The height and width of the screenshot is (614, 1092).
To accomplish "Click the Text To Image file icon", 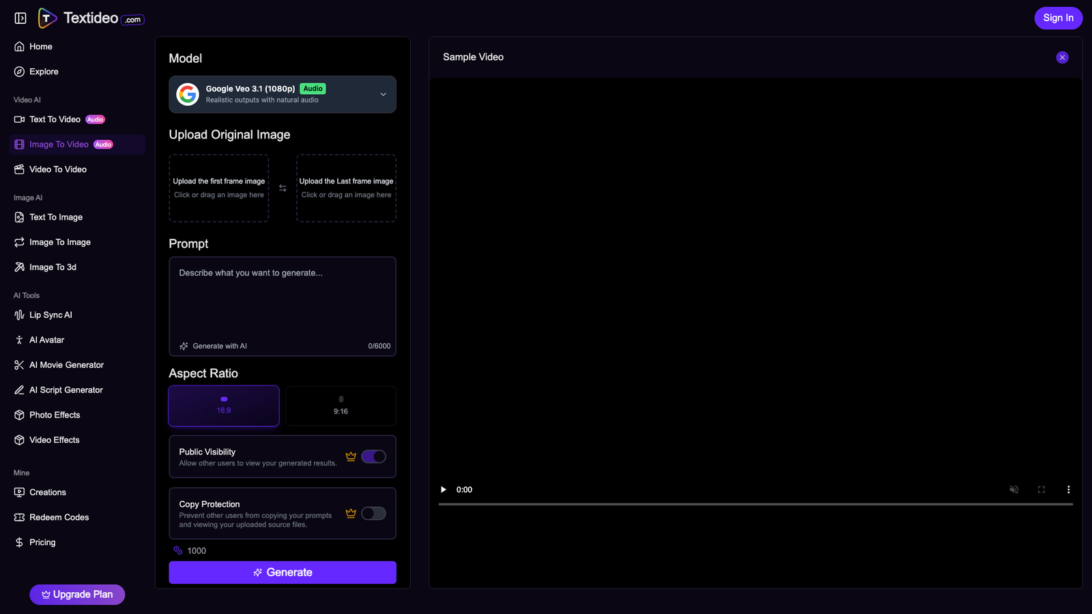I will 19,217.
